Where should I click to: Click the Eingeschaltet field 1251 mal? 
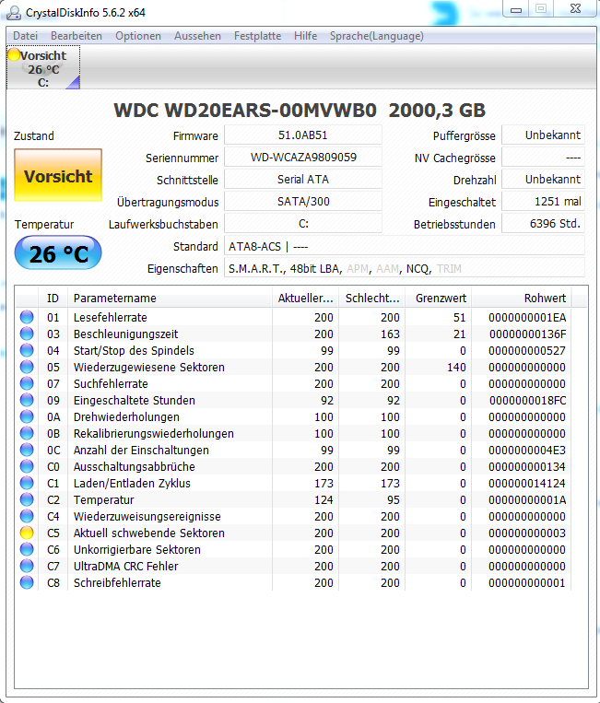point(543,201)
